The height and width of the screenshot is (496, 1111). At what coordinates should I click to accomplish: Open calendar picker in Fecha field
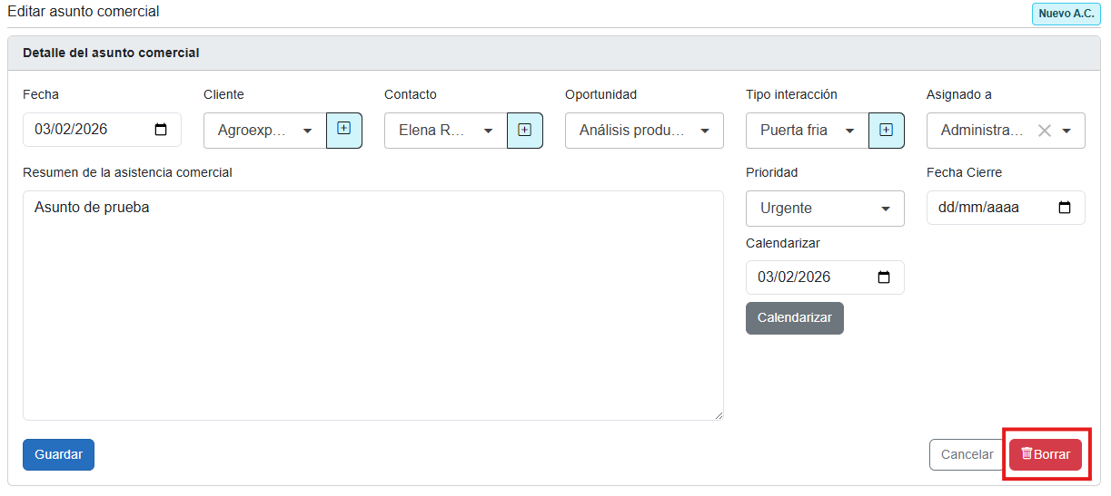point(161,130)
